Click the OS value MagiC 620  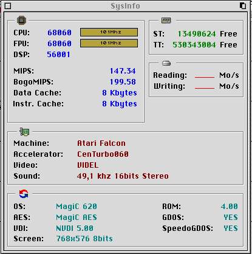click(x=77, y=207)
